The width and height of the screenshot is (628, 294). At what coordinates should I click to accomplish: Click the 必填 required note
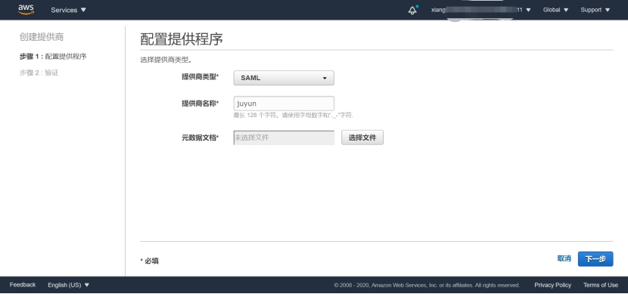(x=149, y=261)
